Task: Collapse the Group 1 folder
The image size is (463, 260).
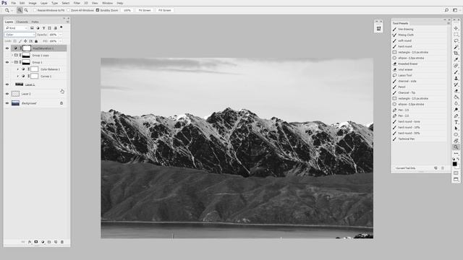Action: [12, 62]
